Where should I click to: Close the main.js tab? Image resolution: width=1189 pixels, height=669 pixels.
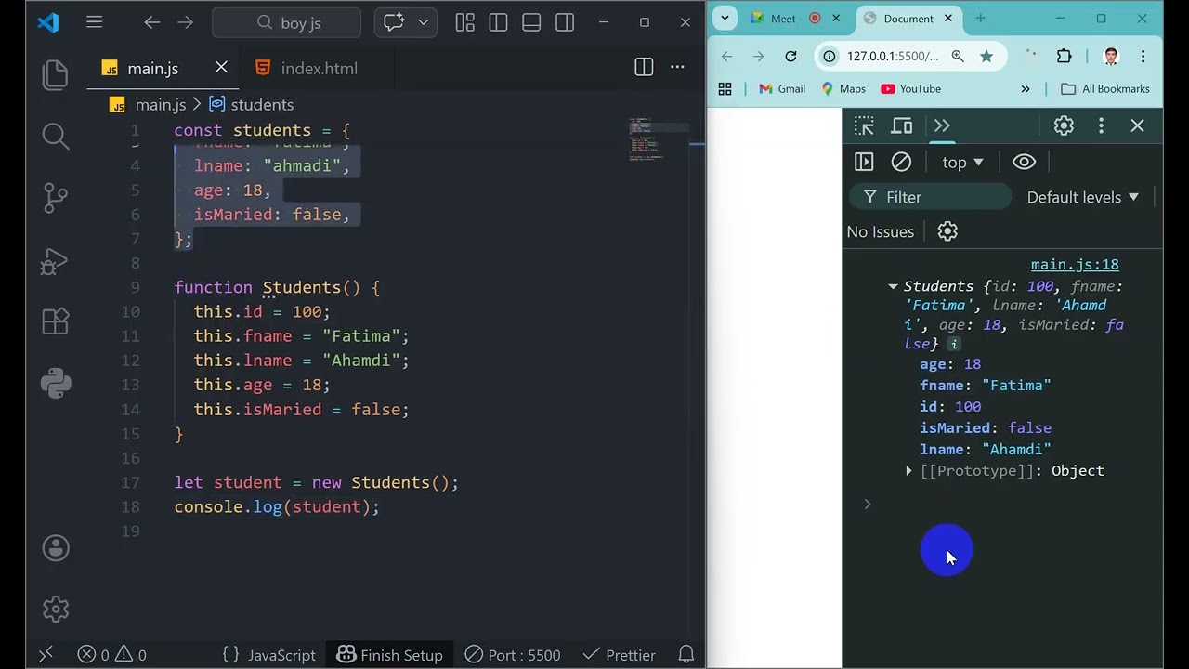click(x=221, y=67)
